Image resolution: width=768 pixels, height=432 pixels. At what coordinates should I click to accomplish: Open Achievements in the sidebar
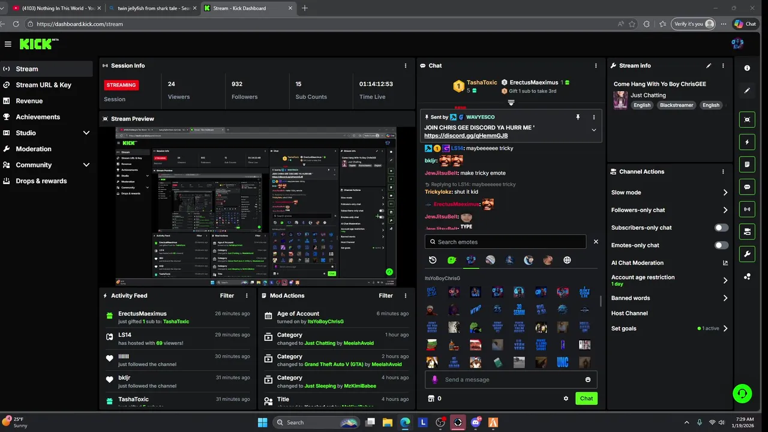[46, 117]
